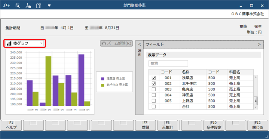This screenshot has height=139, width=269.
Task: Click the 合計 name cell
Action: [193, 106]
